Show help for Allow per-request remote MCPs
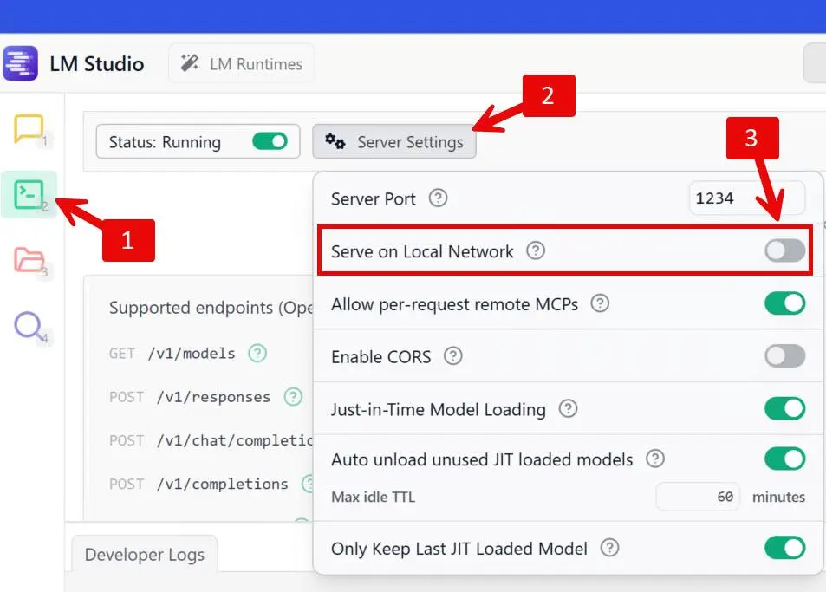This screenshot has height=592, width=826. (x=600, y=303)
